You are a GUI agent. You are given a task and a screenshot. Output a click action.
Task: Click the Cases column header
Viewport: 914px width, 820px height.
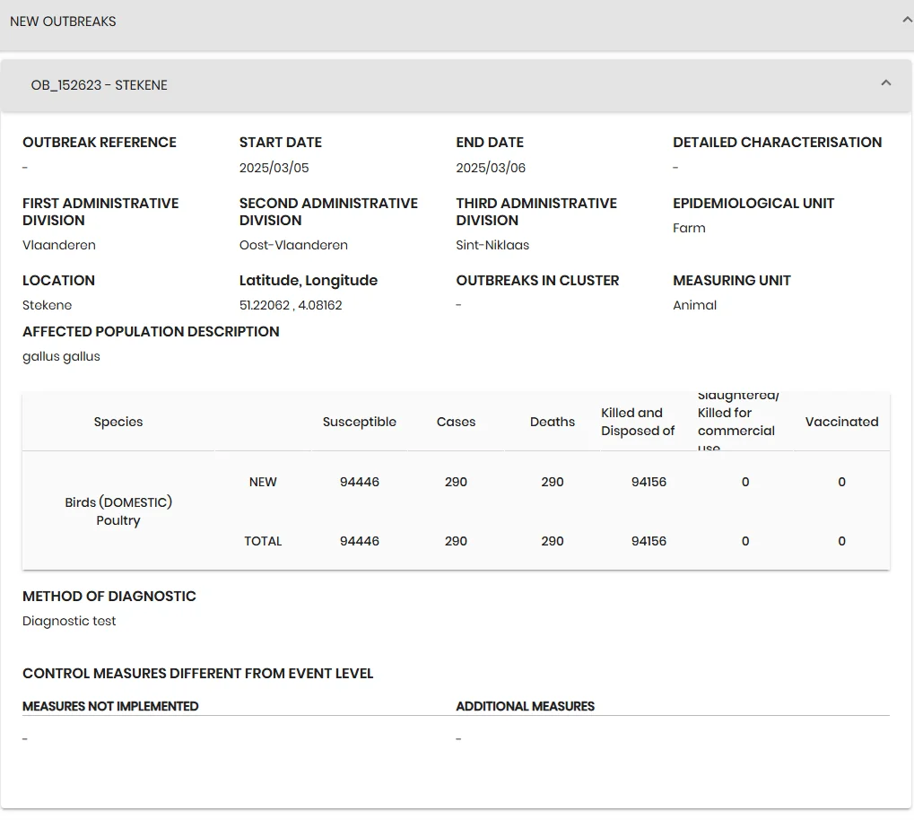click(456, 422)
